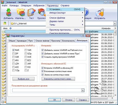Viewport: 118px width, 105px height.
Task: Check the ISO checkbox
Action: tap(26, 67)
